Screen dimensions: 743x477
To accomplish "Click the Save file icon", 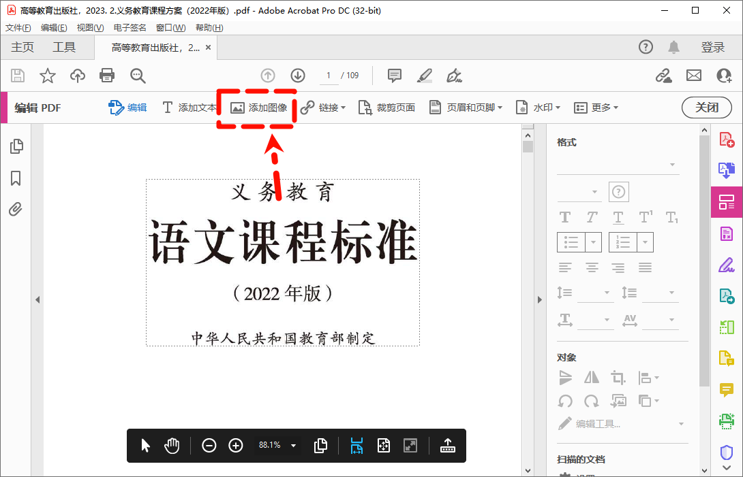I will click(x=18, y=76).
